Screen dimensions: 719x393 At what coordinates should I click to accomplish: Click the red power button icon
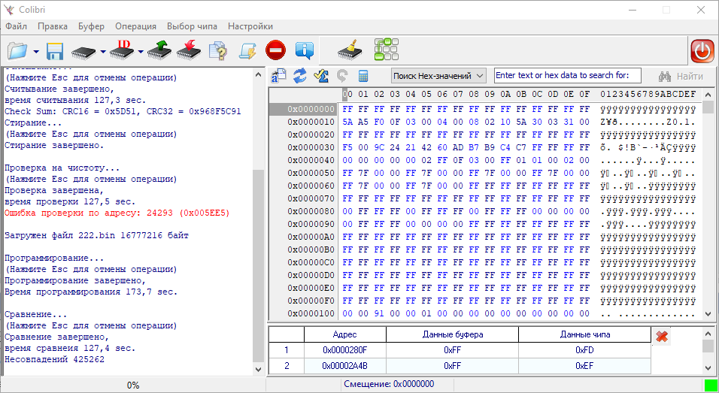point(702,51)
